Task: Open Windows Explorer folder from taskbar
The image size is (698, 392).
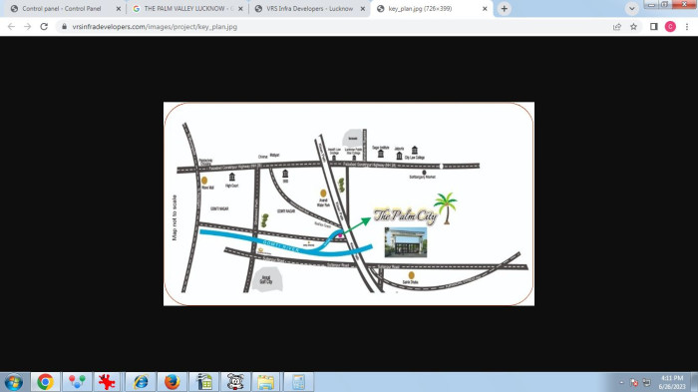Action: click(266, 382)
